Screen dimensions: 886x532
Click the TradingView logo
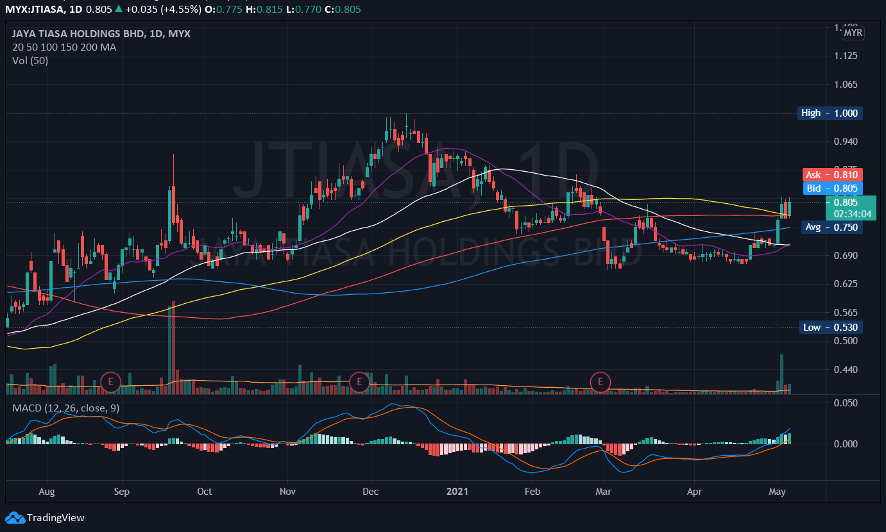click(x=45, y=517)
